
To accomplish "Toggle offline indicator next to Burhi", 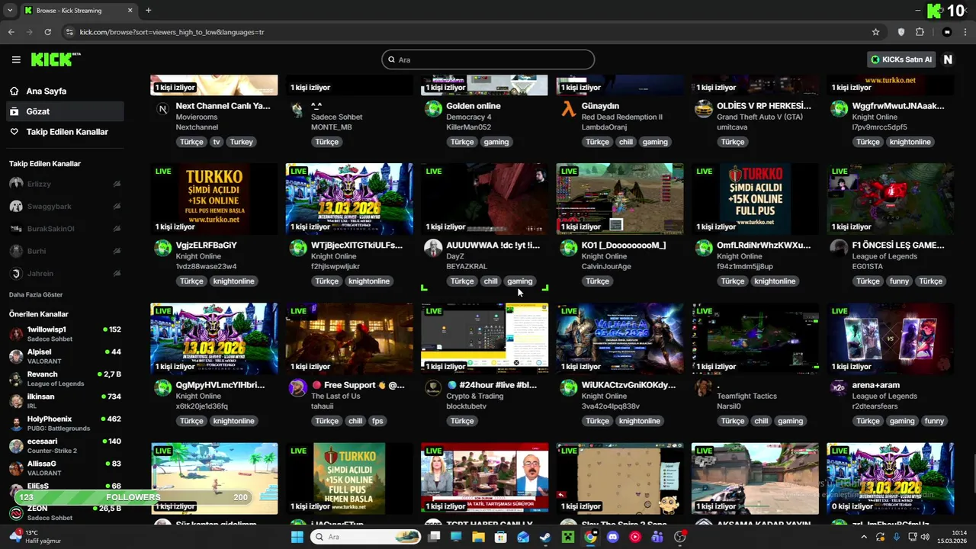I will [117, 251].
